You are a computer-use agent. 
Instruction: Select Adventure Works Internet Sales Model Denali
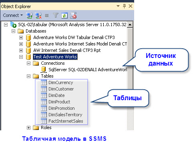click(x=80, y=44)
